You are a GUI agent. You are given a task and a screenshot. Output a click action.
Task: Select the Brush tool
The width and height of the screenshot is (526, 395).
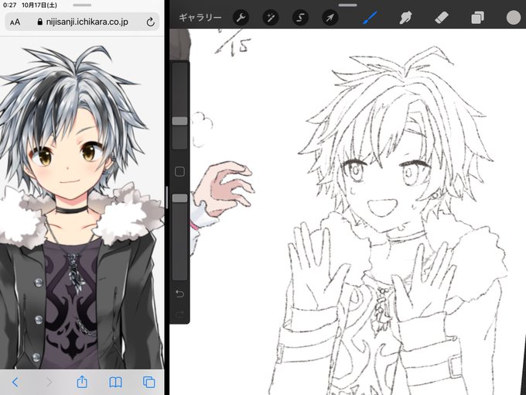[370, 18]
